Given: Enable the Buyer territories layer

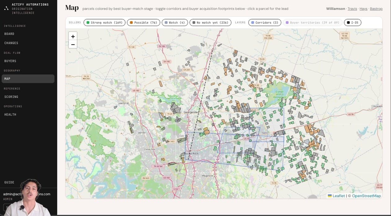Looking at the screenshot, I should click(313, 23).
